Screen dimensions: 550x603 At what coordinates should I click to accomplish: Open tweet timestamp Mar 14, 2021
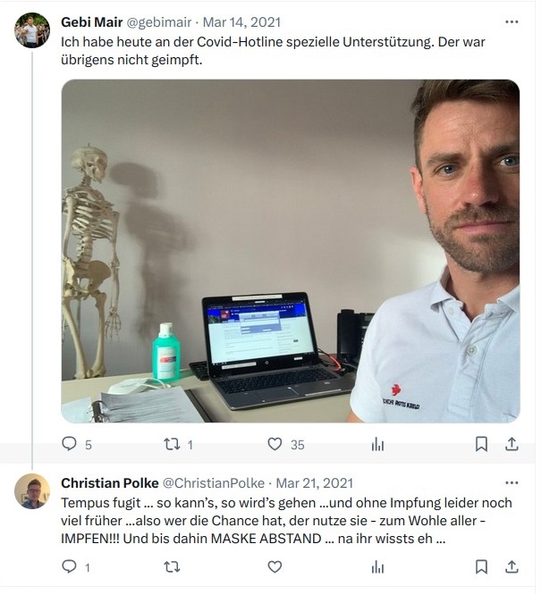241,22
